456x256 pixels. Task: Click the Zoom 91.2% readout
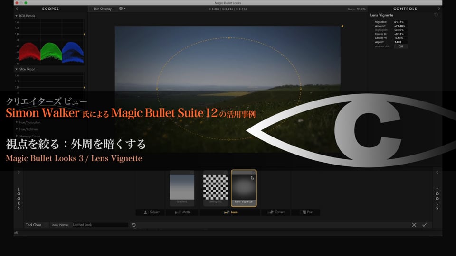356,9
